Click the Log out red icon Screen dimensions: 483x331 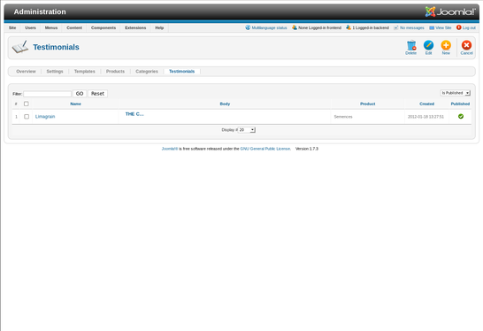(458, 27)
